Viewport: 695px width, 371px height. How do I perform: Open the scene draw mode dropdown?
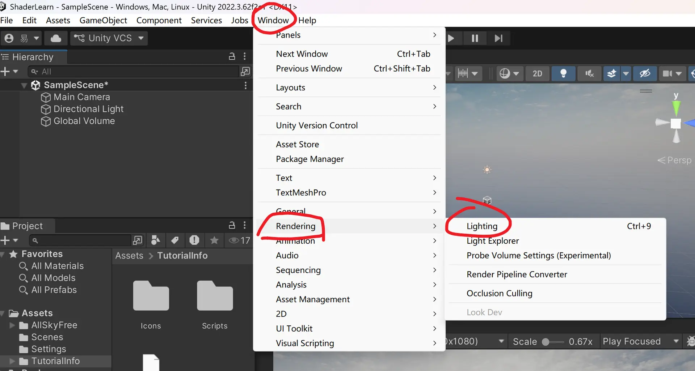(509, 73)
